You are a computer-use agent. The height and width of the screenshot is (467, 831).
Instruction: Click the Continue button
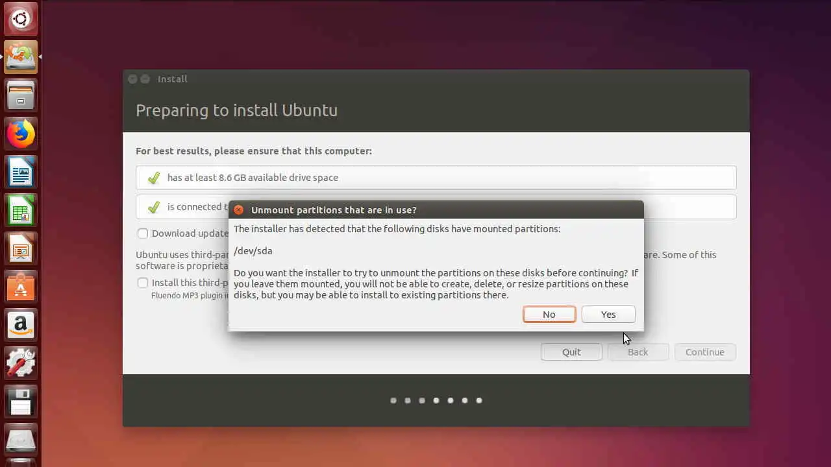click(705, 352)
